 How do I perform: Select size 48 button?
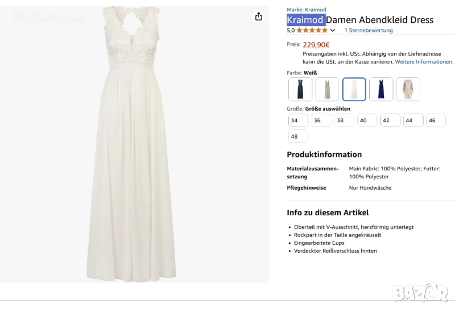tap(298, 136)
